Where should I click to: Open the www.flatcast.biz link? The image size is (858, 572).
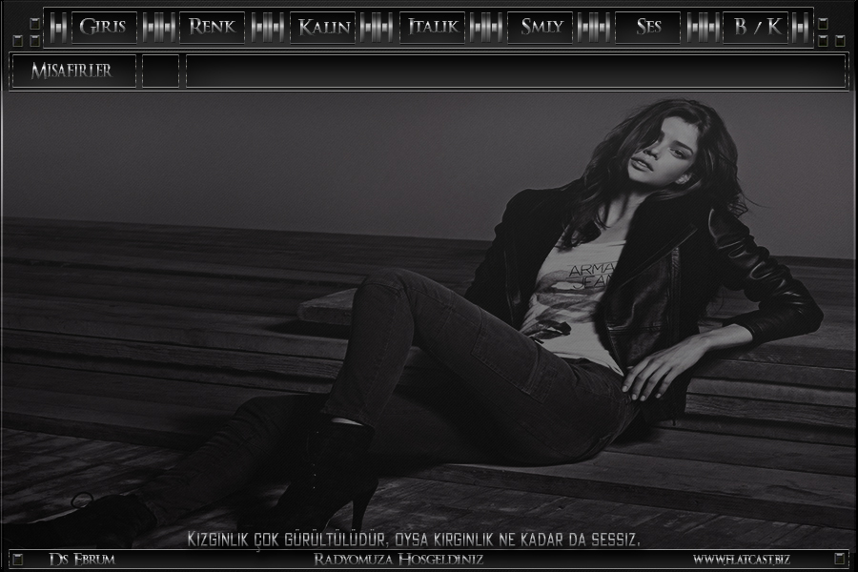click(741, 559)
